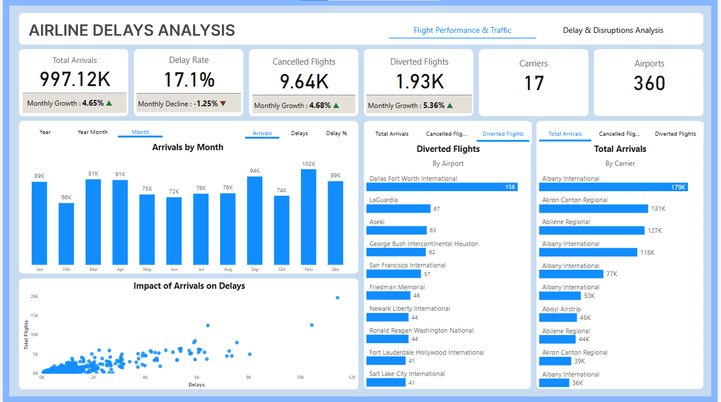The height and width of the screenshot is (402, 721).
Task: Select the May 75K bar
Action: pos(147,229)
